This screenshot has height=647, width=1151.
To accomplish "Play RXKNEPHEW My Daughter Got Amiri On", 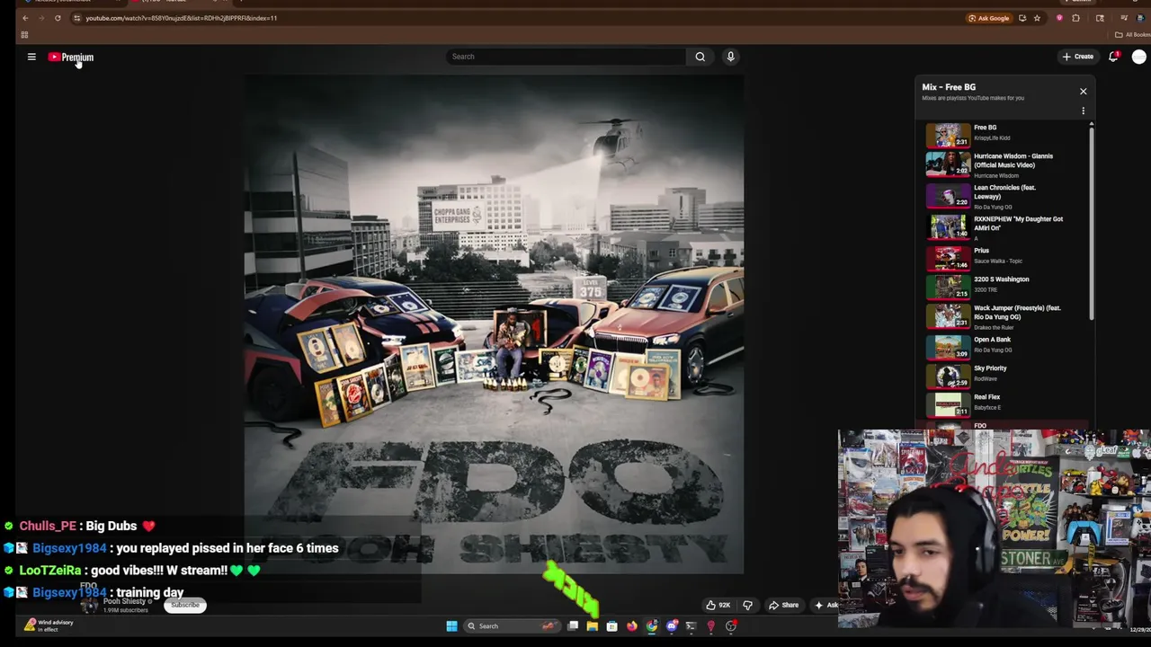I will point(1006,226).
